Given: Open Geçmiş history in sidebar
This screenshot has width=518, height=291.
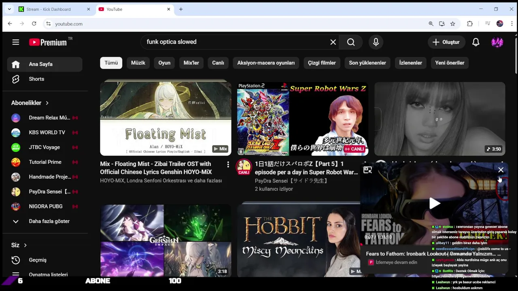Looking at the screenshot, I should tap(45, 260).
